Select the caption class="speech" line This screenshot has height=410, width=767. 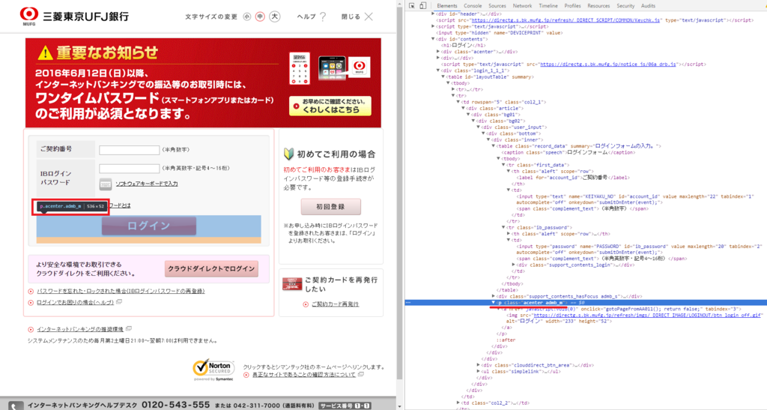pos(569,152)
